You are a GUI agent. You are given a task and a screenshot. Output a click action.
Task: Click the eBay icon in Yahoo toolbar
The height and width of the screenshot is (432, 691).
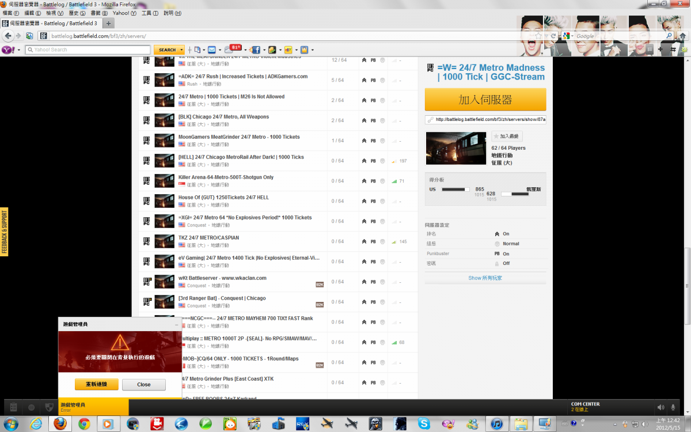pyautogui.click(x=288, y=50)
